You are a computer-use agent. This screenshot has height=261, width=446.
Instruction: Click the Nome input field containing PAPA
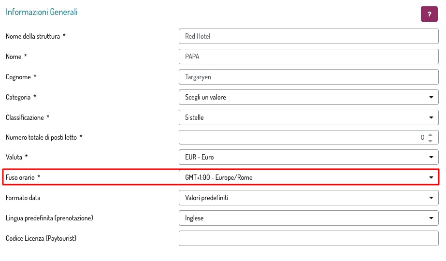point(308,57)
